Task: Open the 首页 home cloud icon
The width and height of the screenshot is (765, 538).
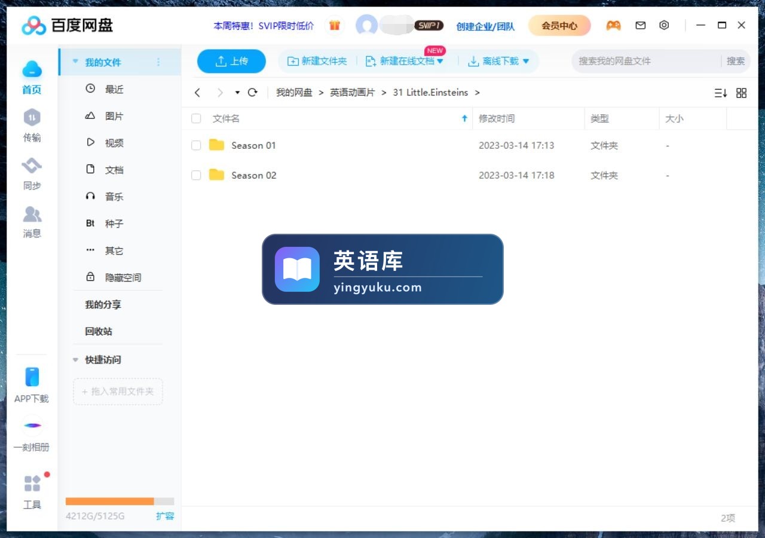Action: tap(32, 71)
